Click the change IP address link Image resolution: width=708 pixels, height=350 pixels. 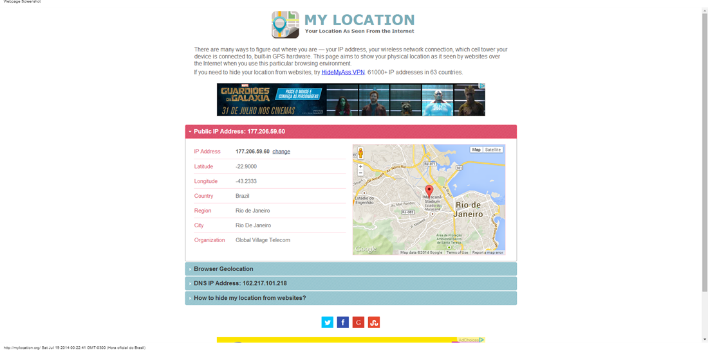tap(281, 152)
